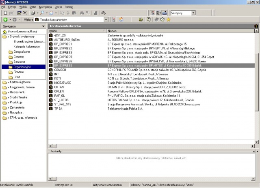The width and height of the screenshot is (260, 188).
Task: Open the Pomoc menu
Action: (x=69, y=7)
